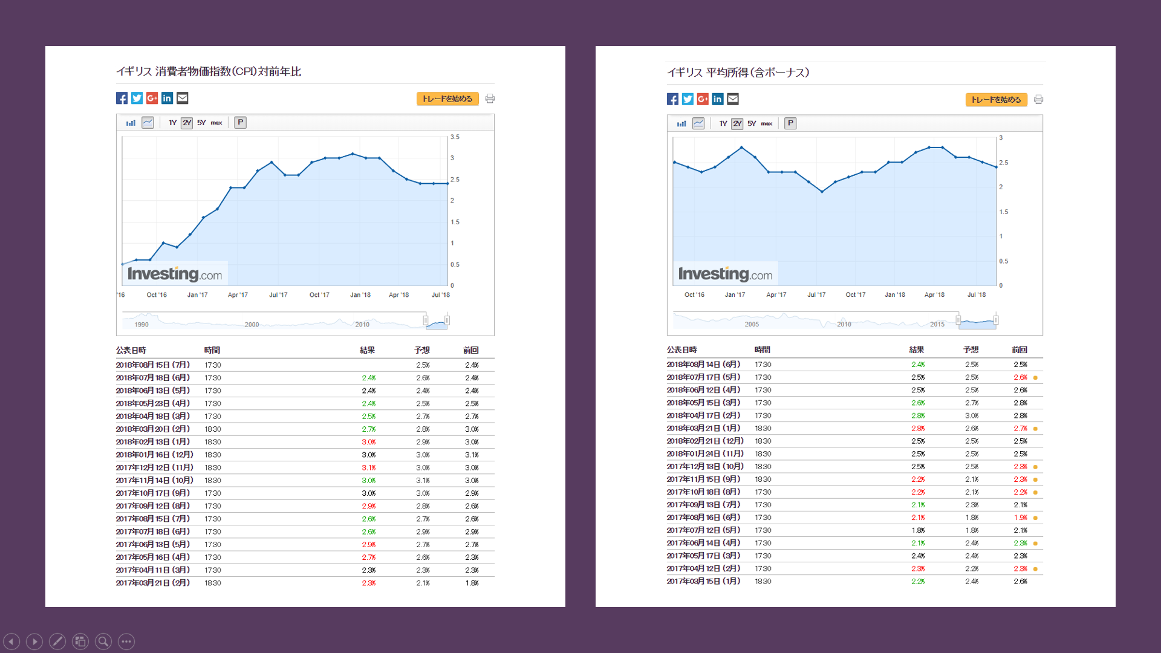1161x653 pixels.
Task: Click Google Plus icon on CPI chart
Action: coord(152,98)
